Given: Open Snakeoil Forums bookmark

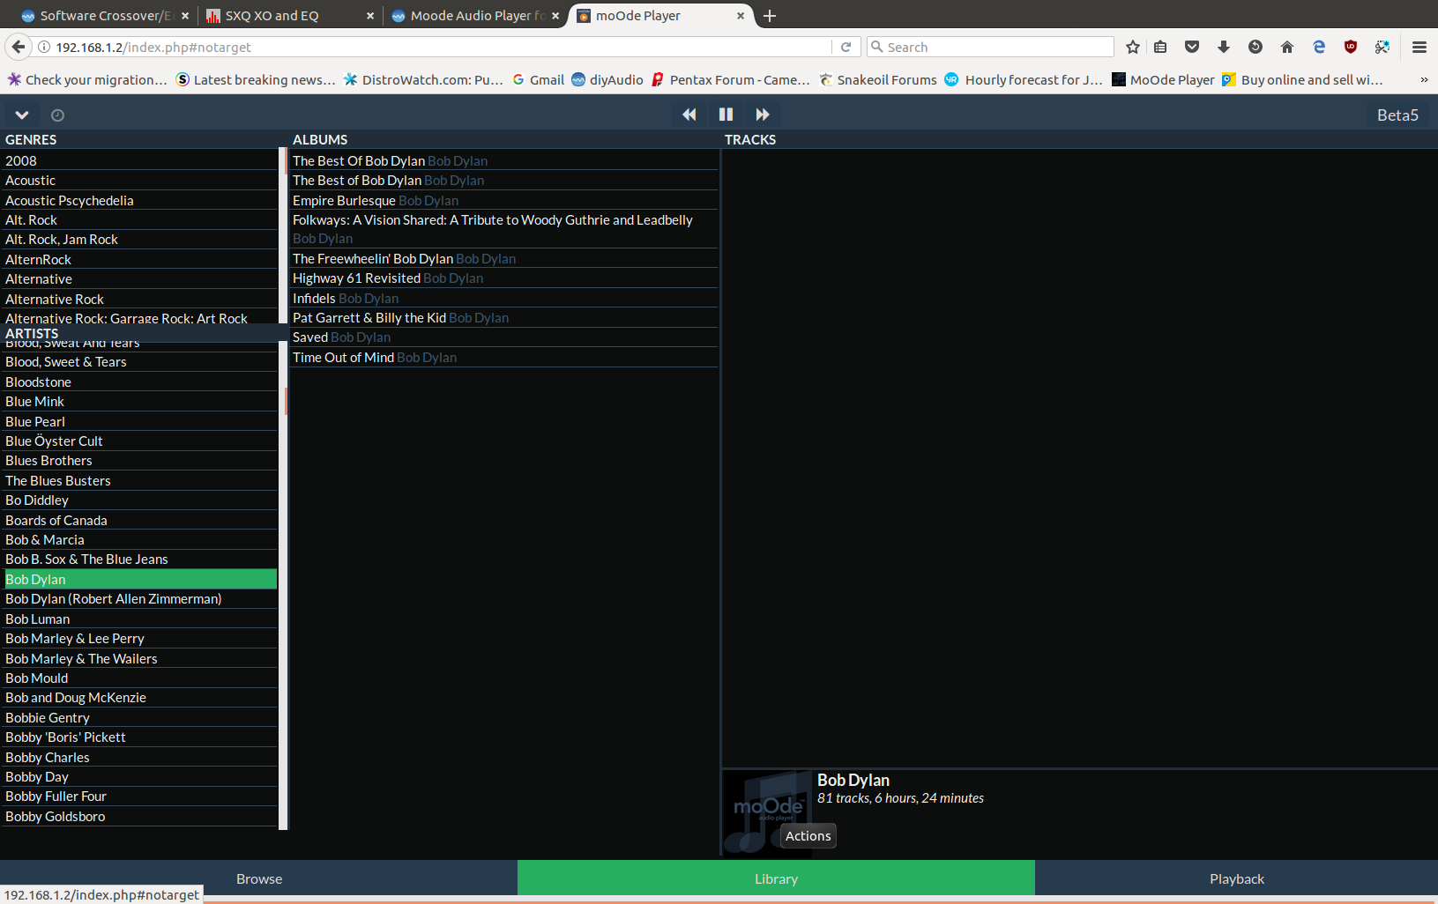Looking at the screenshot, I should click(x=878, y=79).
